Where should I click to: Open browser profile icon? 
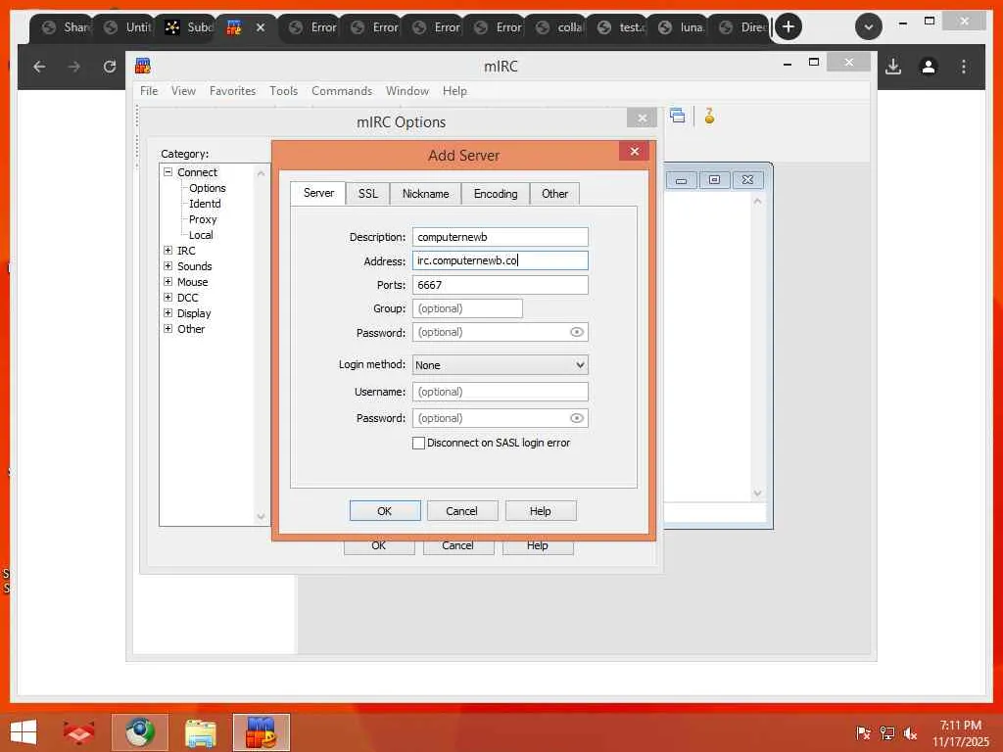(929, 67)
